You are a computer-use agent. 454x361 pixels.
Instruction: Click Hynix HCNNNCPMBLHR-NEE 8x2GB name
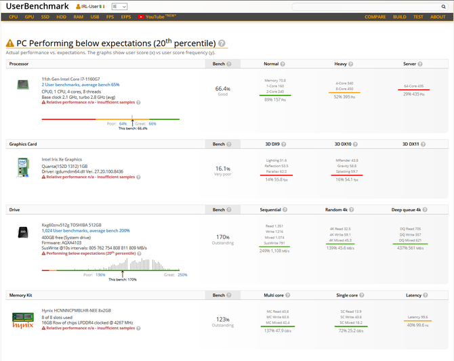(76, 310)
